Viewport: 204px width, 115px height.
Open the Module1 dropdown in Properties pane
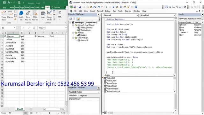pyautogui.click(x=98, y=92)
